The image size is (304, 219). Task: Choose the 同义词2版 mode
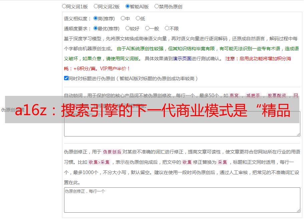96,6
